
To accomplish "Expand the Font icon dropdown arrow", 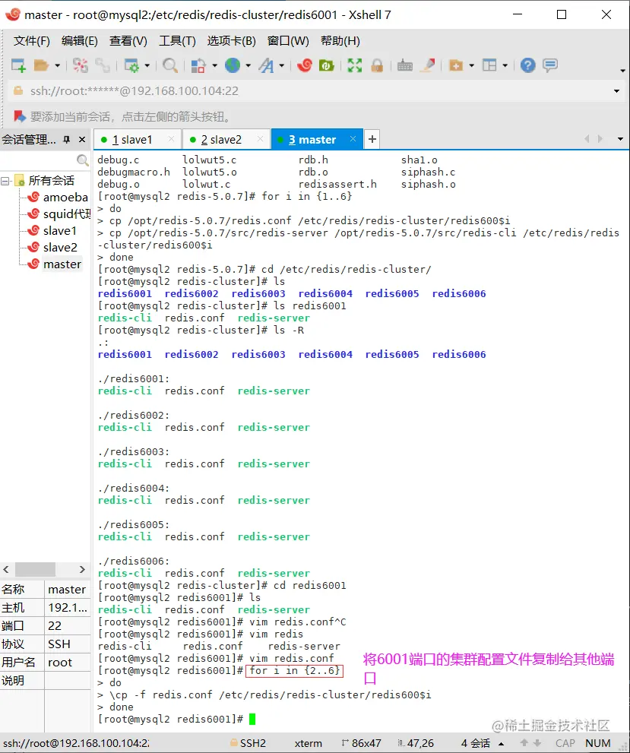I will click(x=281, y=65).
